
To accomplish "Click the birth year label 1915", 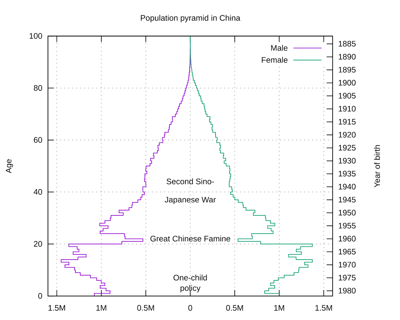I will (347, 122).
